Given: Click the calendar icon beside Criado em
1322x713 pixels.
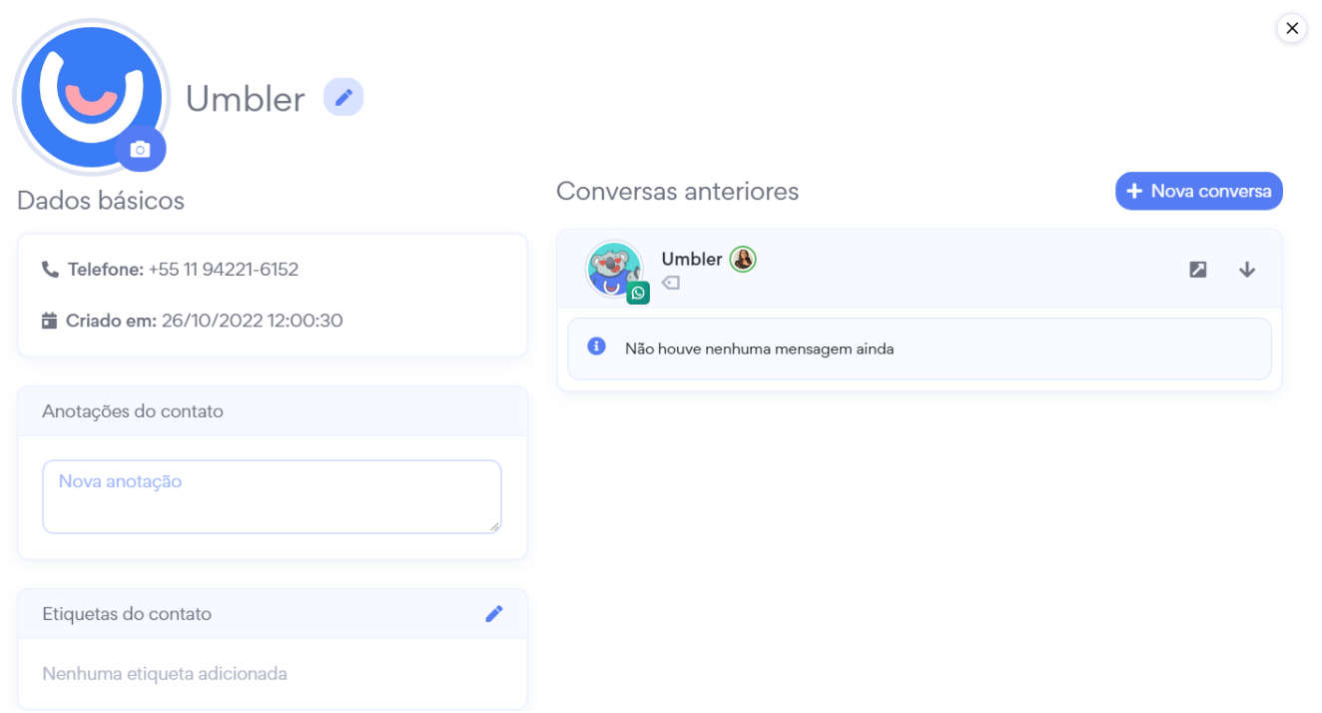Looking at the screenshot, I should point(50,322).
